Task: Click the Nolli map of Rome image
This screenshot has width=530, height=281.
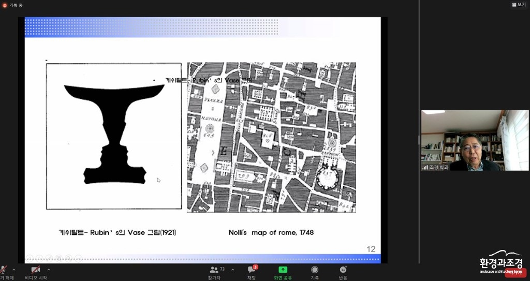Action: (271, 137)
